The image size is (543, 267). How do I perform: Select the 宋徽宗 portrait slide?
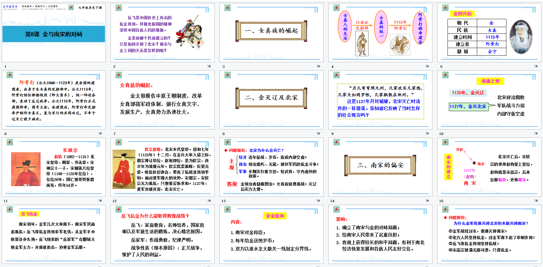[x=54, y=167]
